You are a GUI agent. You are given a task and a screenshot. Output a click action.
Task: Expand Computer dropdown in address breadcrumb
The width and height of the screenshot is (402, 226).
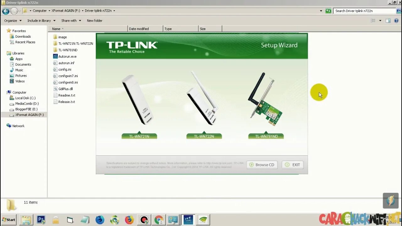(49, 11)
